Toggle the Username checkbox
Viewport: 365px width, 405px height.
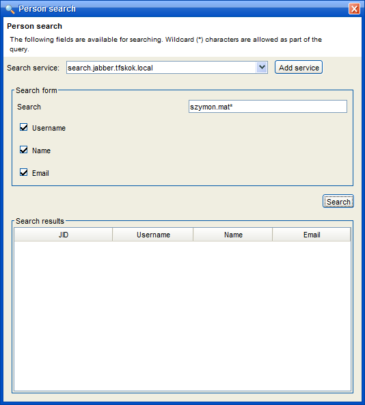(24, 127)
